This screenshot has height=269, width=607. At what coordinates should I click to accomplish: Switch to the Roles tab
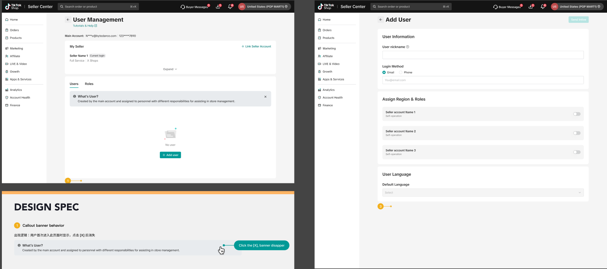pyautogui.click(x=89, y=84)
